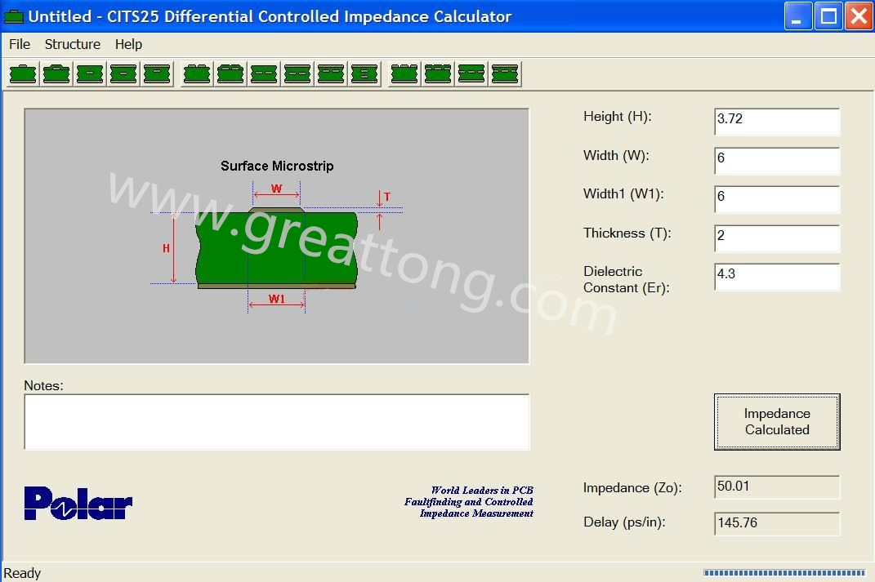The image size is (875, 582).
Task: Select the Edge-Coupled Embedded Microstrip icon
Action: tap(264, 74)
